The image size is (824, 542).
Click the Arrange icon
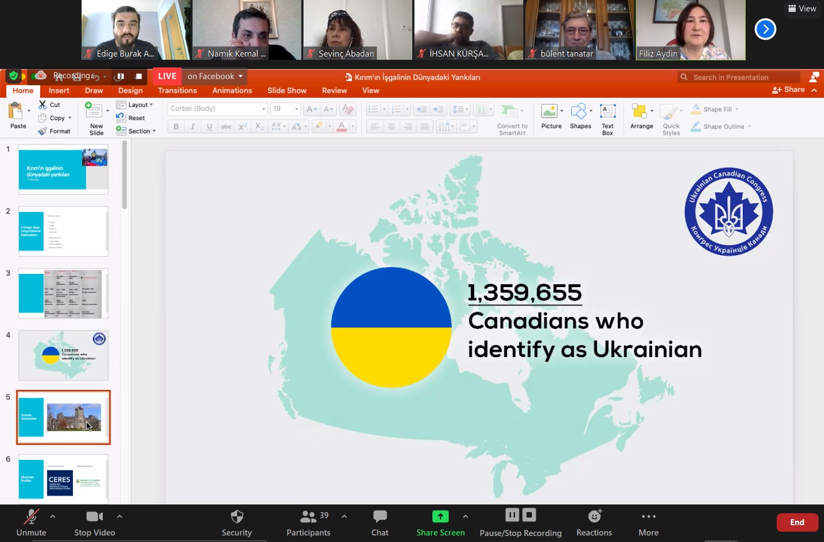point(640,112)
